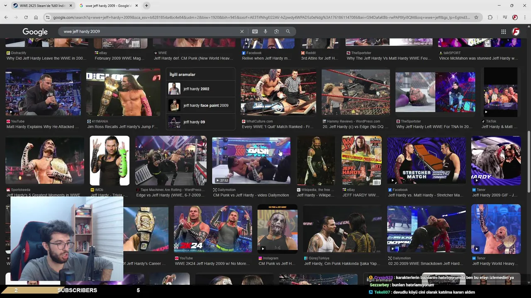Image resolution: width=531 pixels, height=298 pixels.
Task: Open the extensions puzzle icon
Action: click(x=490, y=17)
